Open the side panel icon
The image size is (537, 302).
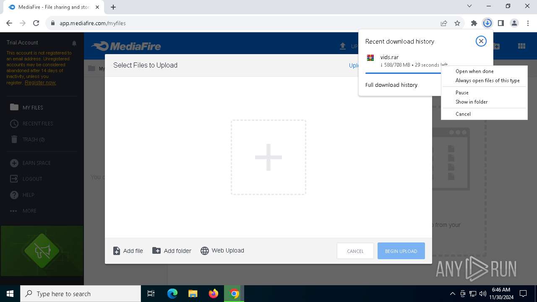tap(501, 23)
